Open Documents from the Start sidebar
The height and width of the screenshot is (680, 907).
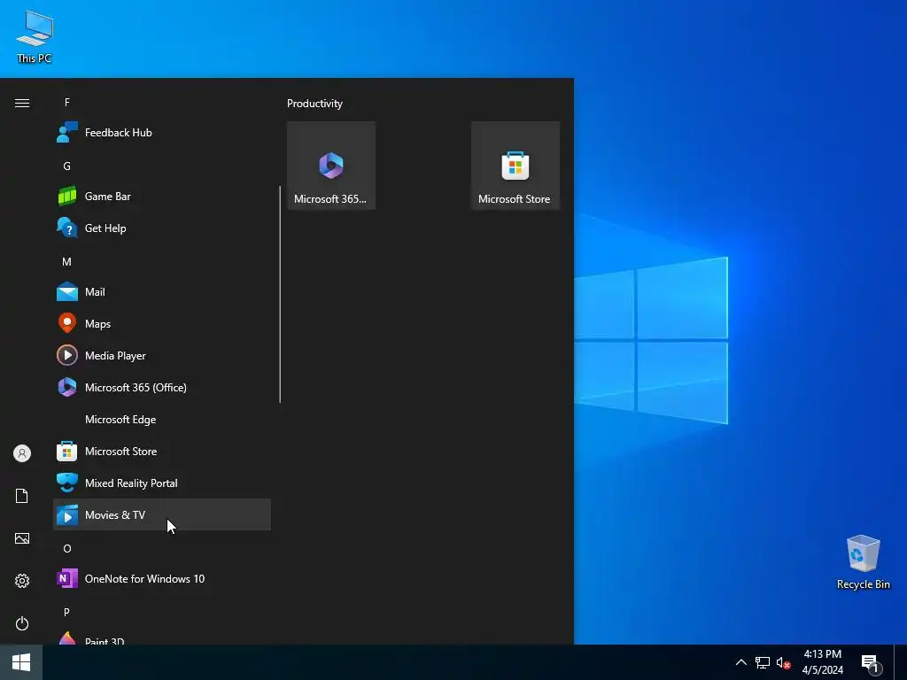(22, 496)
